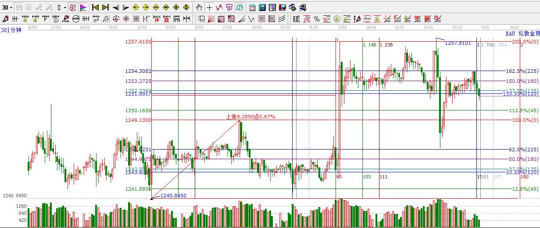Select the percent sign drawing tool
This screenshot has width=540, height=228.
click(316, 19)
